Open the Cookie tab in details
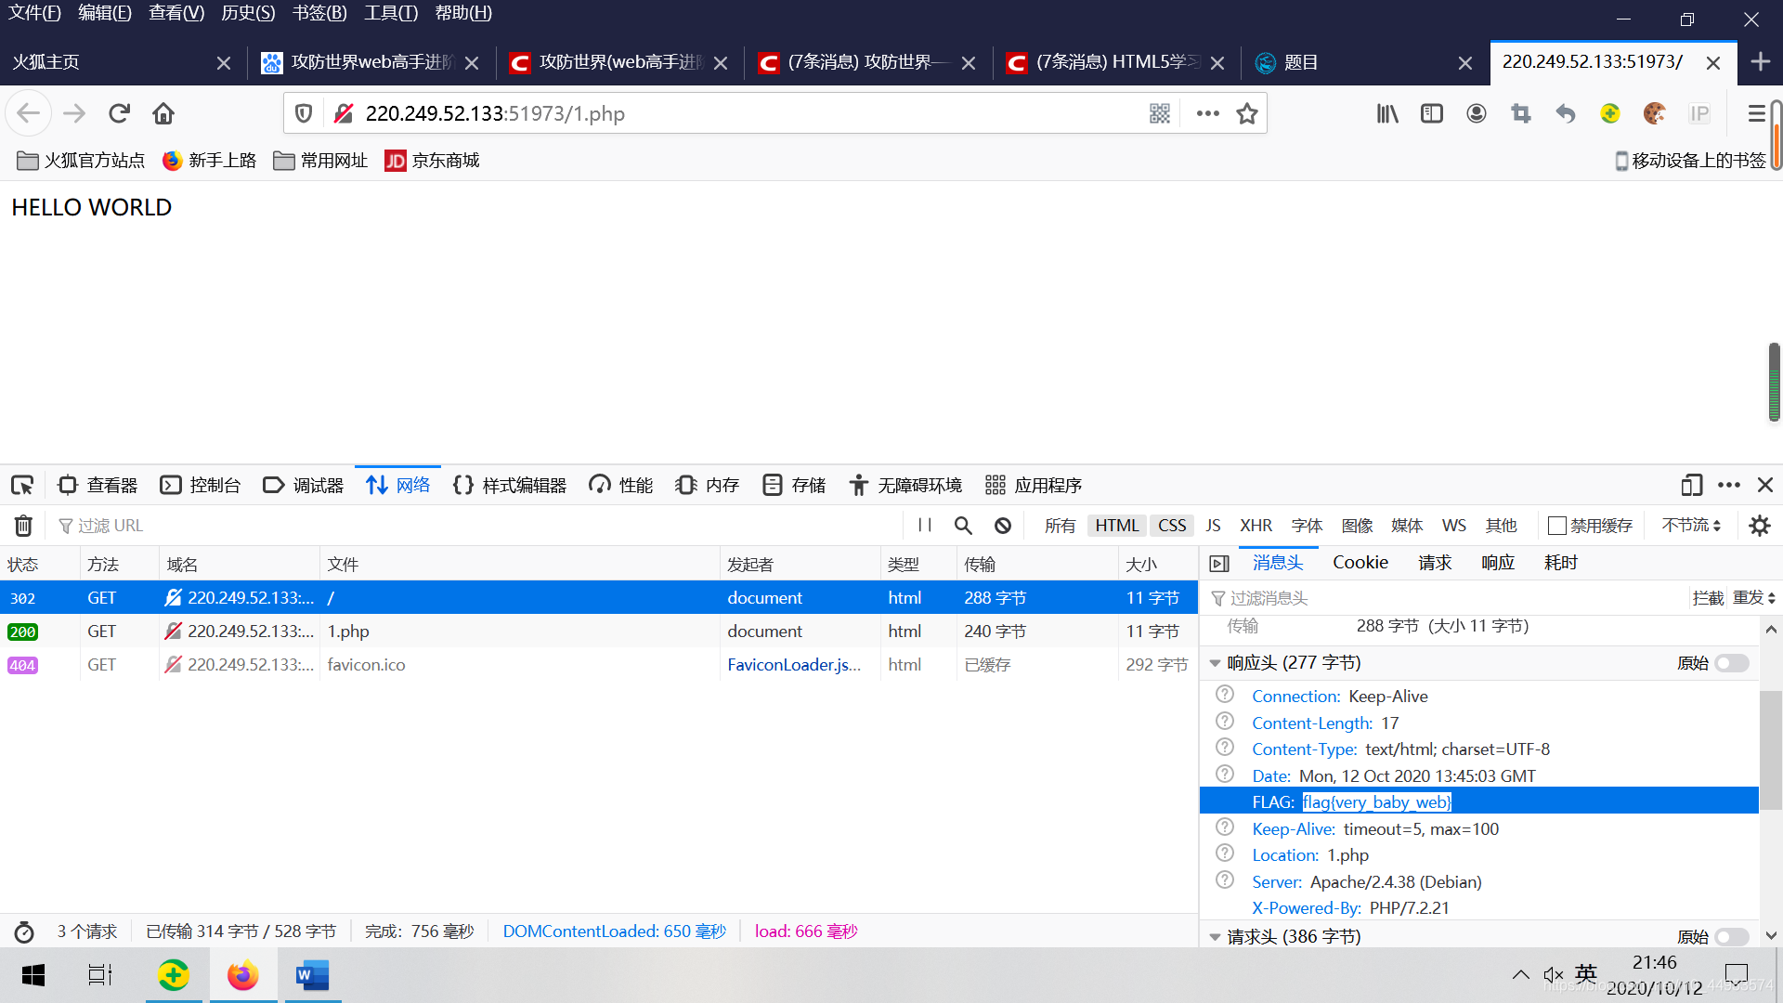This screenshot has width=1783, height=1003. pyautogui.click(x=1360, y=563)
